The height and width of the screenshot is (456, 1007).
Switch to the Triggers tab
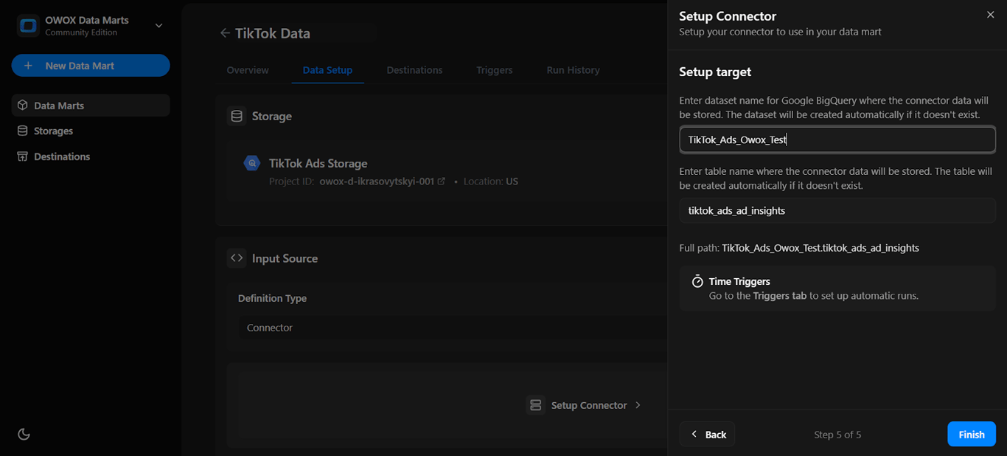pyautogui.click(x=495, y=70)
